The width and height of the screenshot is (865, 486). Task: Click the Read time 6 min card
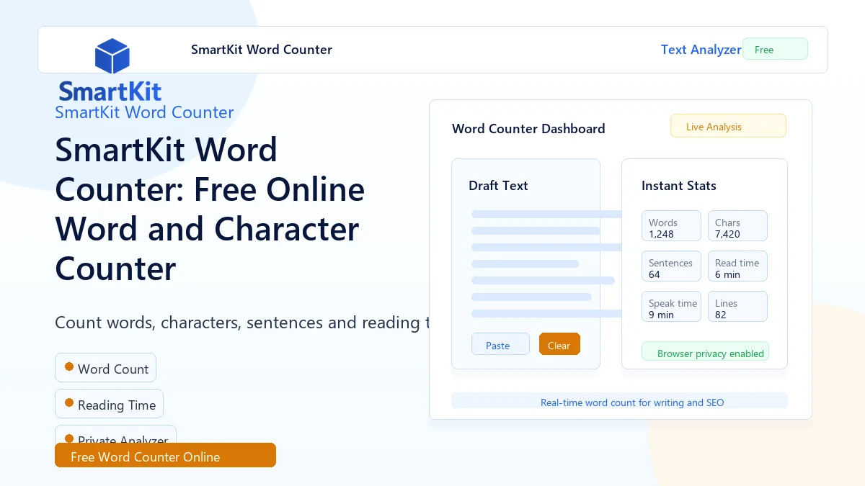[737, 266]
